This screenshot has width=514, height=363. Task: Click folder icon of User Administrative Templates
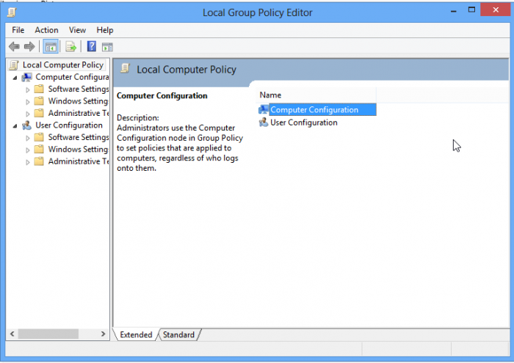click(39, 161)
